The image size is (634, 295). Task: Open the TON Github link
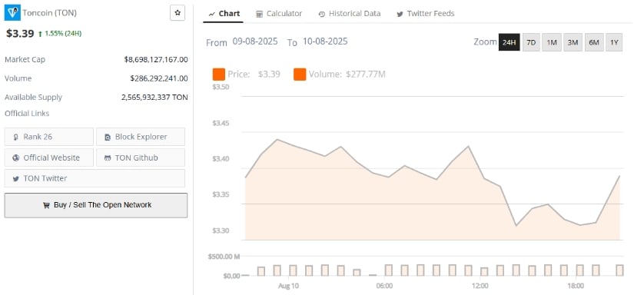click(x=141, y=157)
